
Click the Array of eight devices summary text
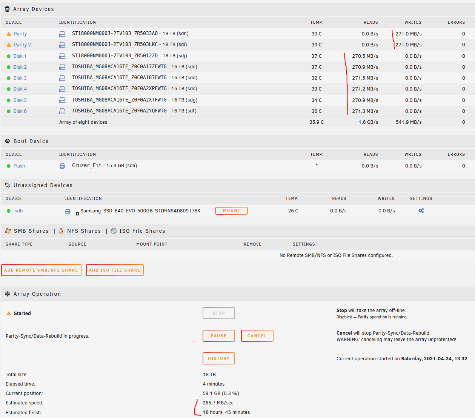tap(83, 122)
